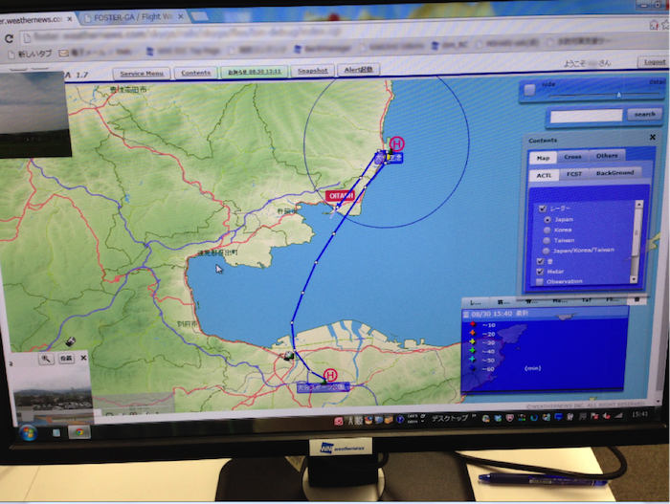
Task: Click the 速見郡日出町 map label
Action: point(217,252)
